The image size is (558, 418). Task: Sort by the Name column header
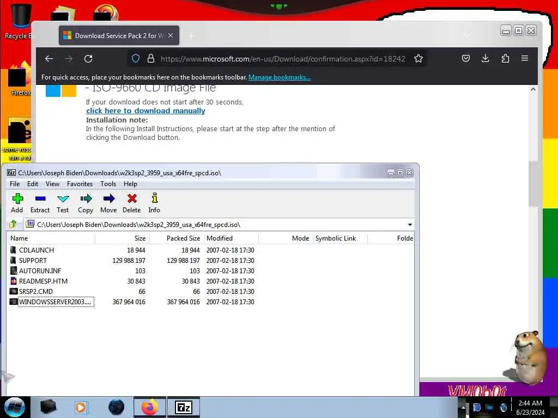[x=51, y=238]
